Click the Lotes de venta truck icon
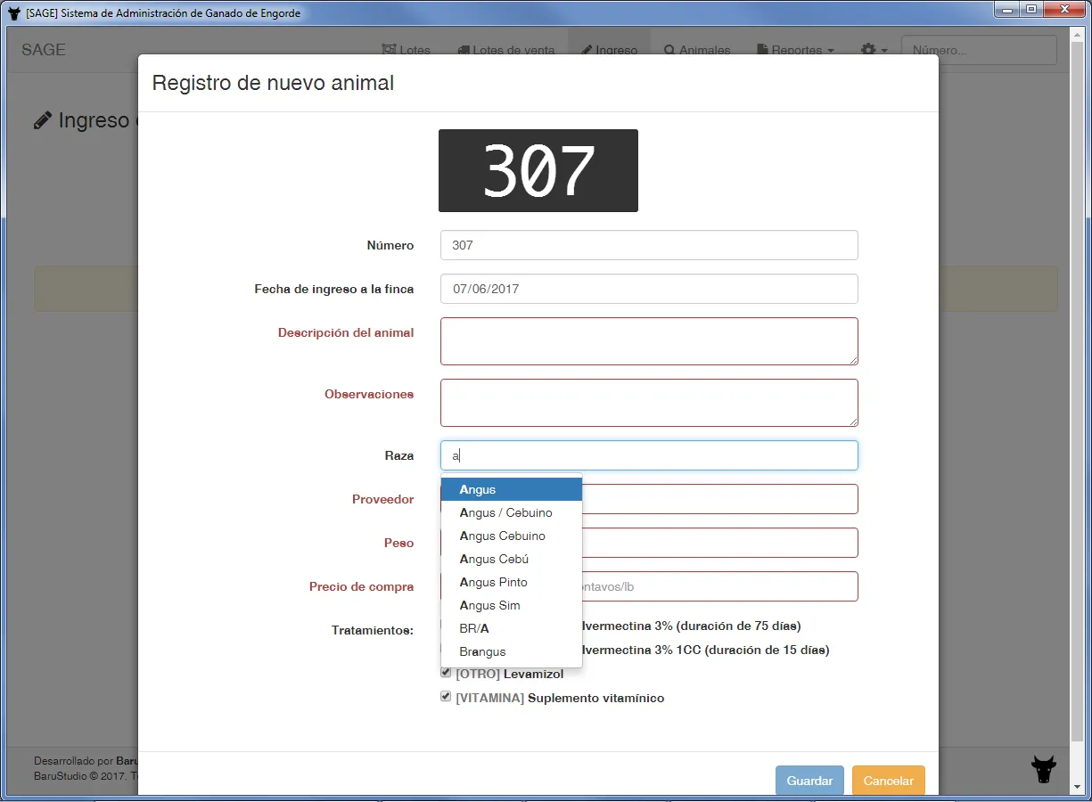 [464, 50]
